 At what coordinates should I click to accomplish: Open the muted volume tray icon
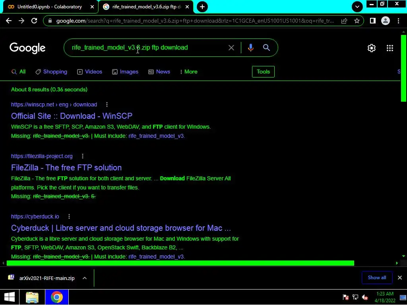[365, 297]
